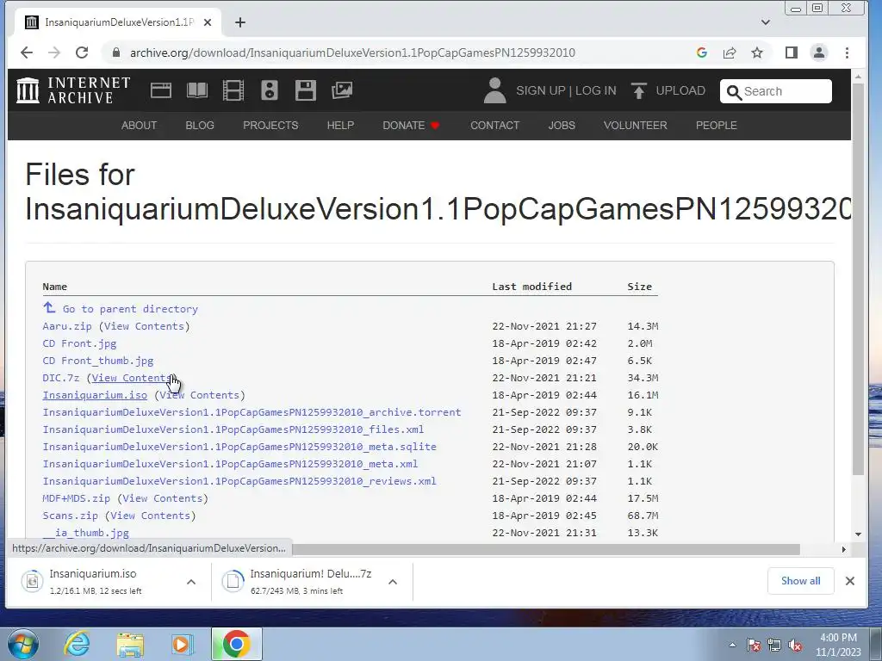Open the Texts book icon

click(x=197, y=90)
